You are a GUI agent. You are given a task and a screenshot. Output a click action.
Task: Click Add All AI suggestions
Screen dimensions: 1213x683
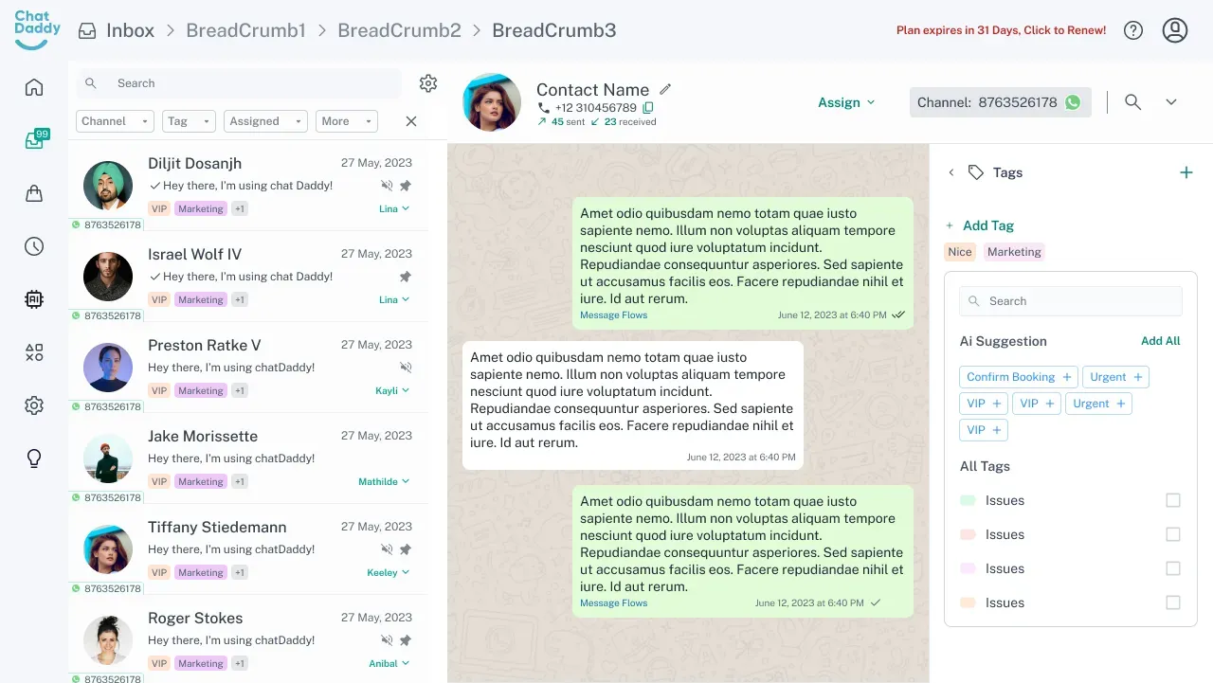point(1160,341)
